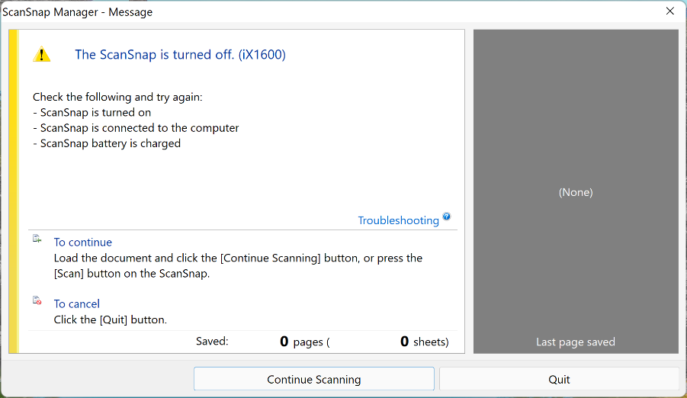Click the "Click the [Quit] button." instruction
687x398 pixels.
coord(111,319)
